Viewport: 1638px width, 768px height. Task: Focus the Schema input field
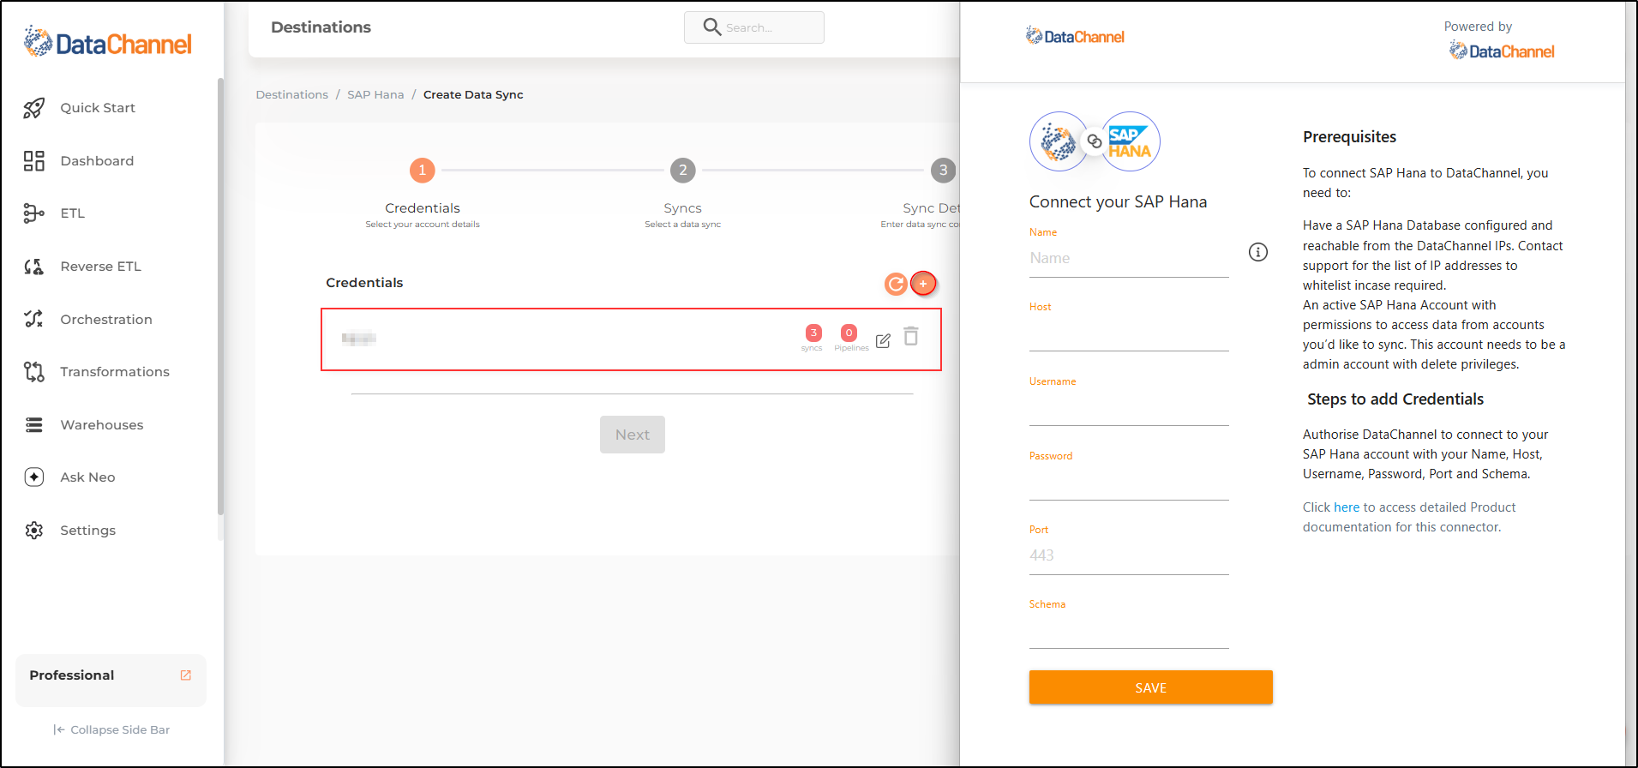[1129, 630]
